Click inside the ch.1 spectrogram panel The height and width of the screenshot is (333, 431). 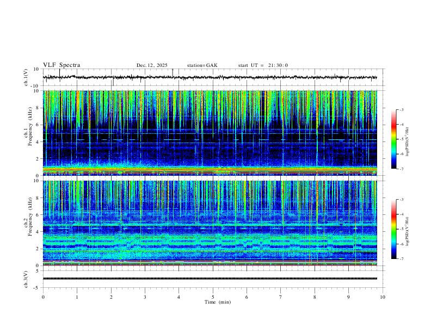pos(210,133)
